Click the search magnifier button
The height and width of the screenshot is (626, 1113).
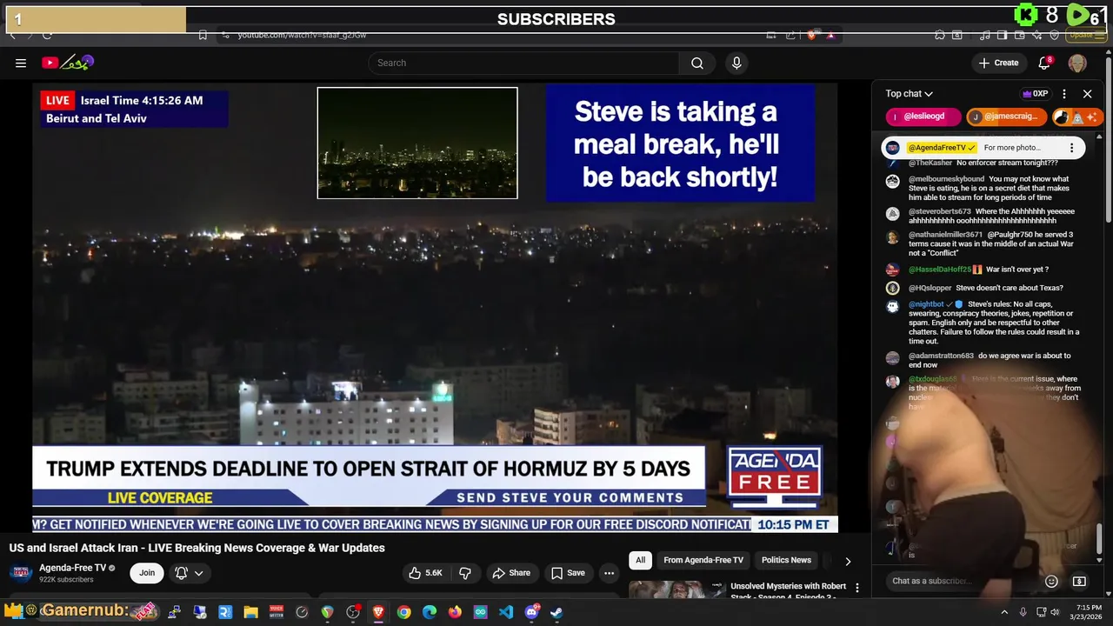pyautogui.click(x=697, y=63)
